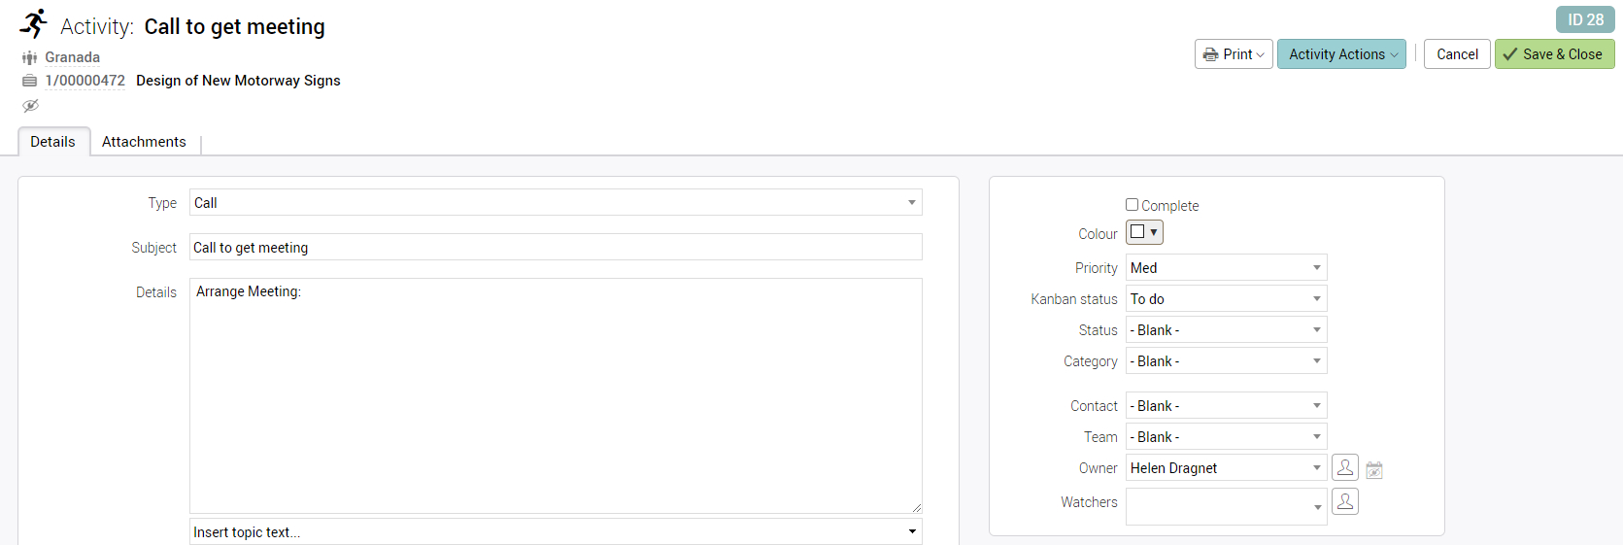Open the Print menu button
The width and height of the screenshot is (1623, 545).
(x=1233, y=54)
